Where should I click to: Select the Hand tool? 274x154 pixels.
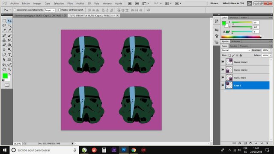pyautogui.click(x=4, y=70)
